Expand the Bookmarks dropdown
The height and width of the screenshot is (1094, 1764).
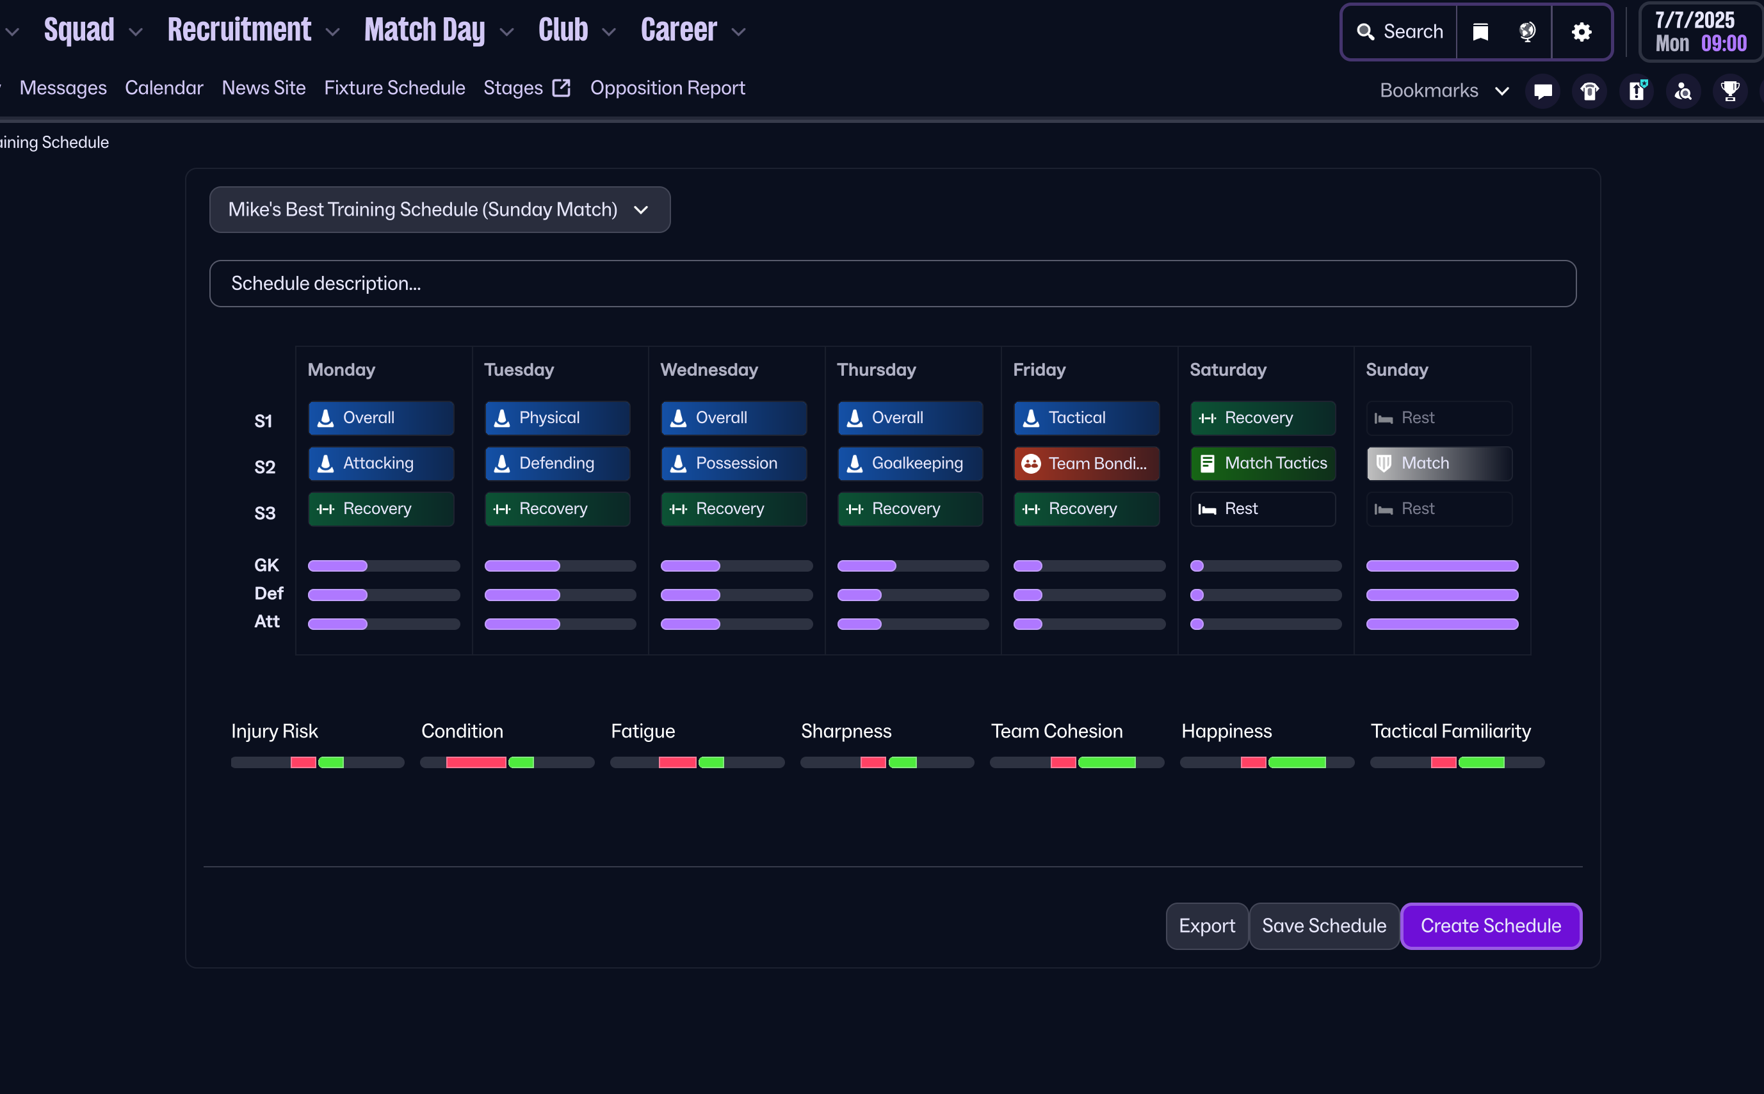pyautogui.click(x=1444, y=91)
